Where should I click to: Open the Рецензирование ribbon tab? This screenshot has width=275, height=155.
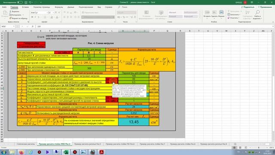pos(86,7)
